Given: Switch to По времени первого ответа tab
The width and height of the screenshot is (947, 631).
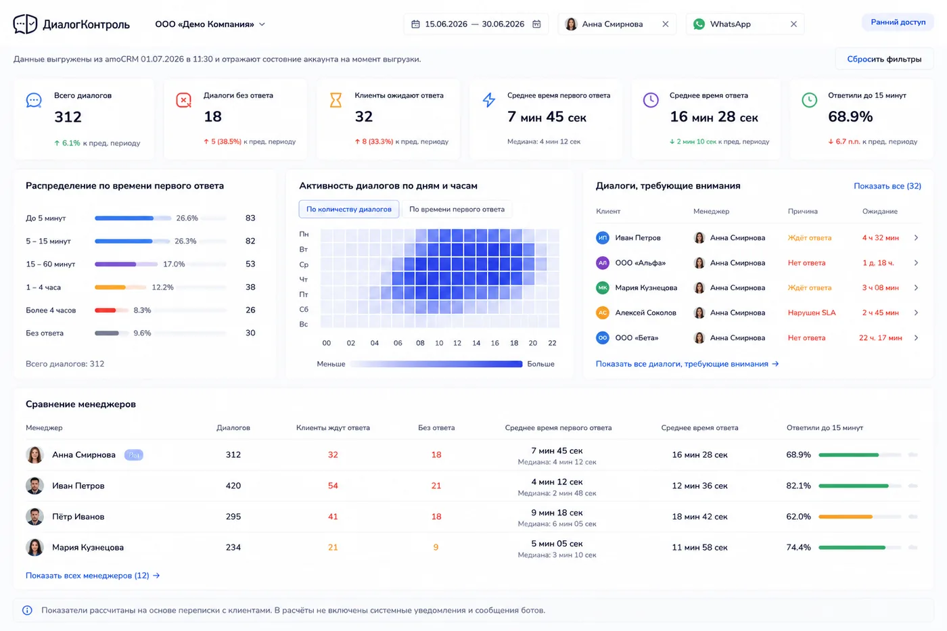Looking at the screenshot, I should (457, 210).
